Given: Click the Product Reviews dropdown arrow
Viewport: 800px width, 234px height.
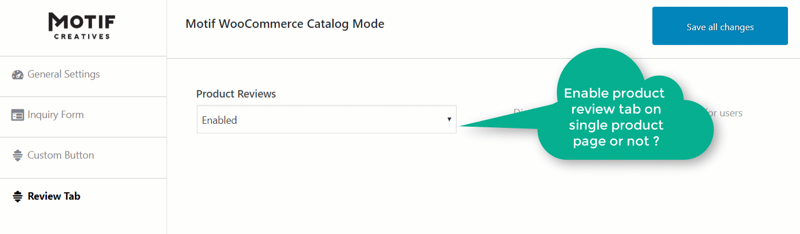Looking at the screenshot, I should [x=449, y=119].
